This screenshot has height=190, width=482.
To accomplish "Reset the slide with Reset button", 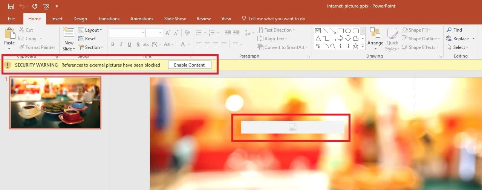I will pyautogui.click(x=87, y=39).
